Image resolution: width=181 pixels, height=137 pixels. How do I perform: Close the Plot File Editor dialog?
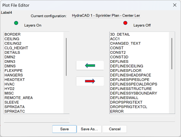click(x=175, y=5)
